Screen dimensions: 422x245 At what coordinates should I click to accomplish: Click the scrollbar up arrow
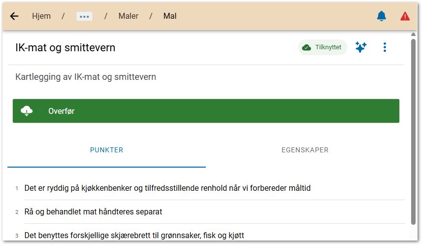(414, 34)
